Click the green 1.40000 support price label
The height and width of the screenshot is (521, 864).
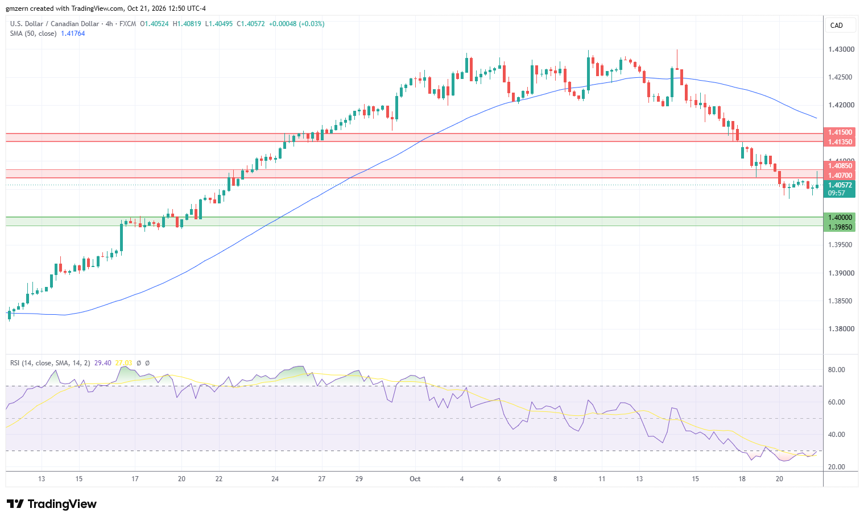[840, 218]
